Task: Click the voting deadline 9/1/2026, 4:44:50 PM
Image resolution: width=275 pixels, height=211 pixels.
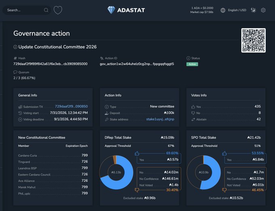Action: (71, 119)
